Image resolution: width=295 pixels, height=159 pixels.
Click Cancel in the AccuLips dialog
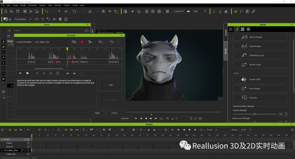pyautogui.click(x=114, y=113)
